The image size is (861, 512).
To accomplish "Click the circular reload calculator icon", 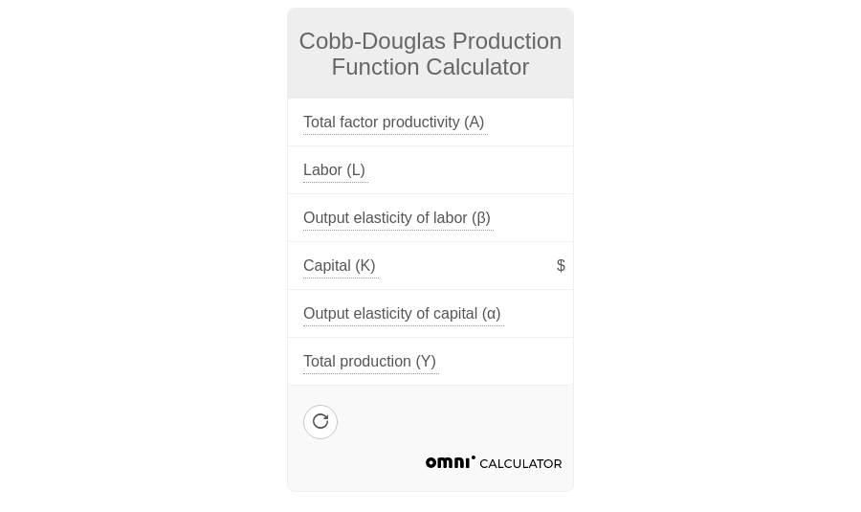I will pos(320,422).
